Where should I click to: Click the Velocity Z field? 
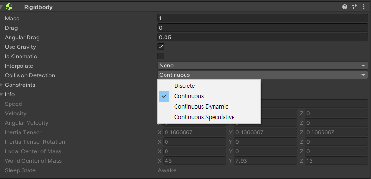pos(336,113)
